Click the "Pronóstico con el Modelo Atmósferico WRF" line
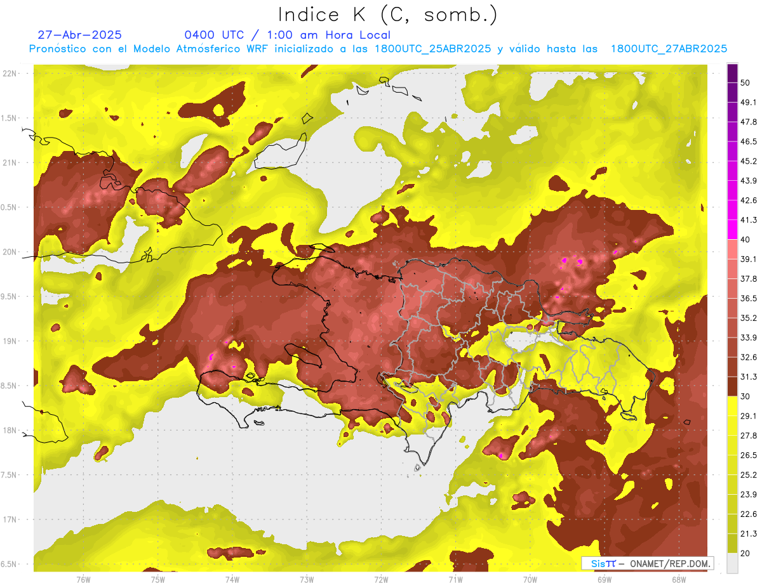 click(x=378, y=49)
